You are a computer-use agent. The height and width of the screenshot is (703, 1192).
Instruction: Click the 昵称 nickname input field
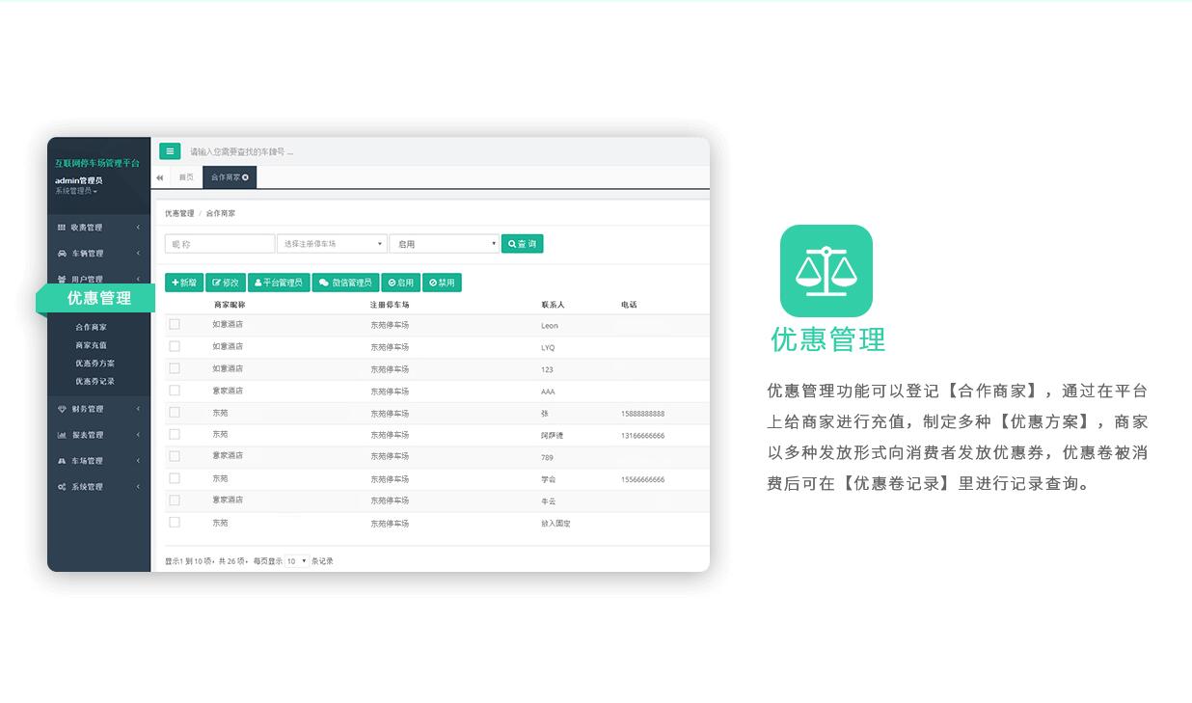point(220,244)
